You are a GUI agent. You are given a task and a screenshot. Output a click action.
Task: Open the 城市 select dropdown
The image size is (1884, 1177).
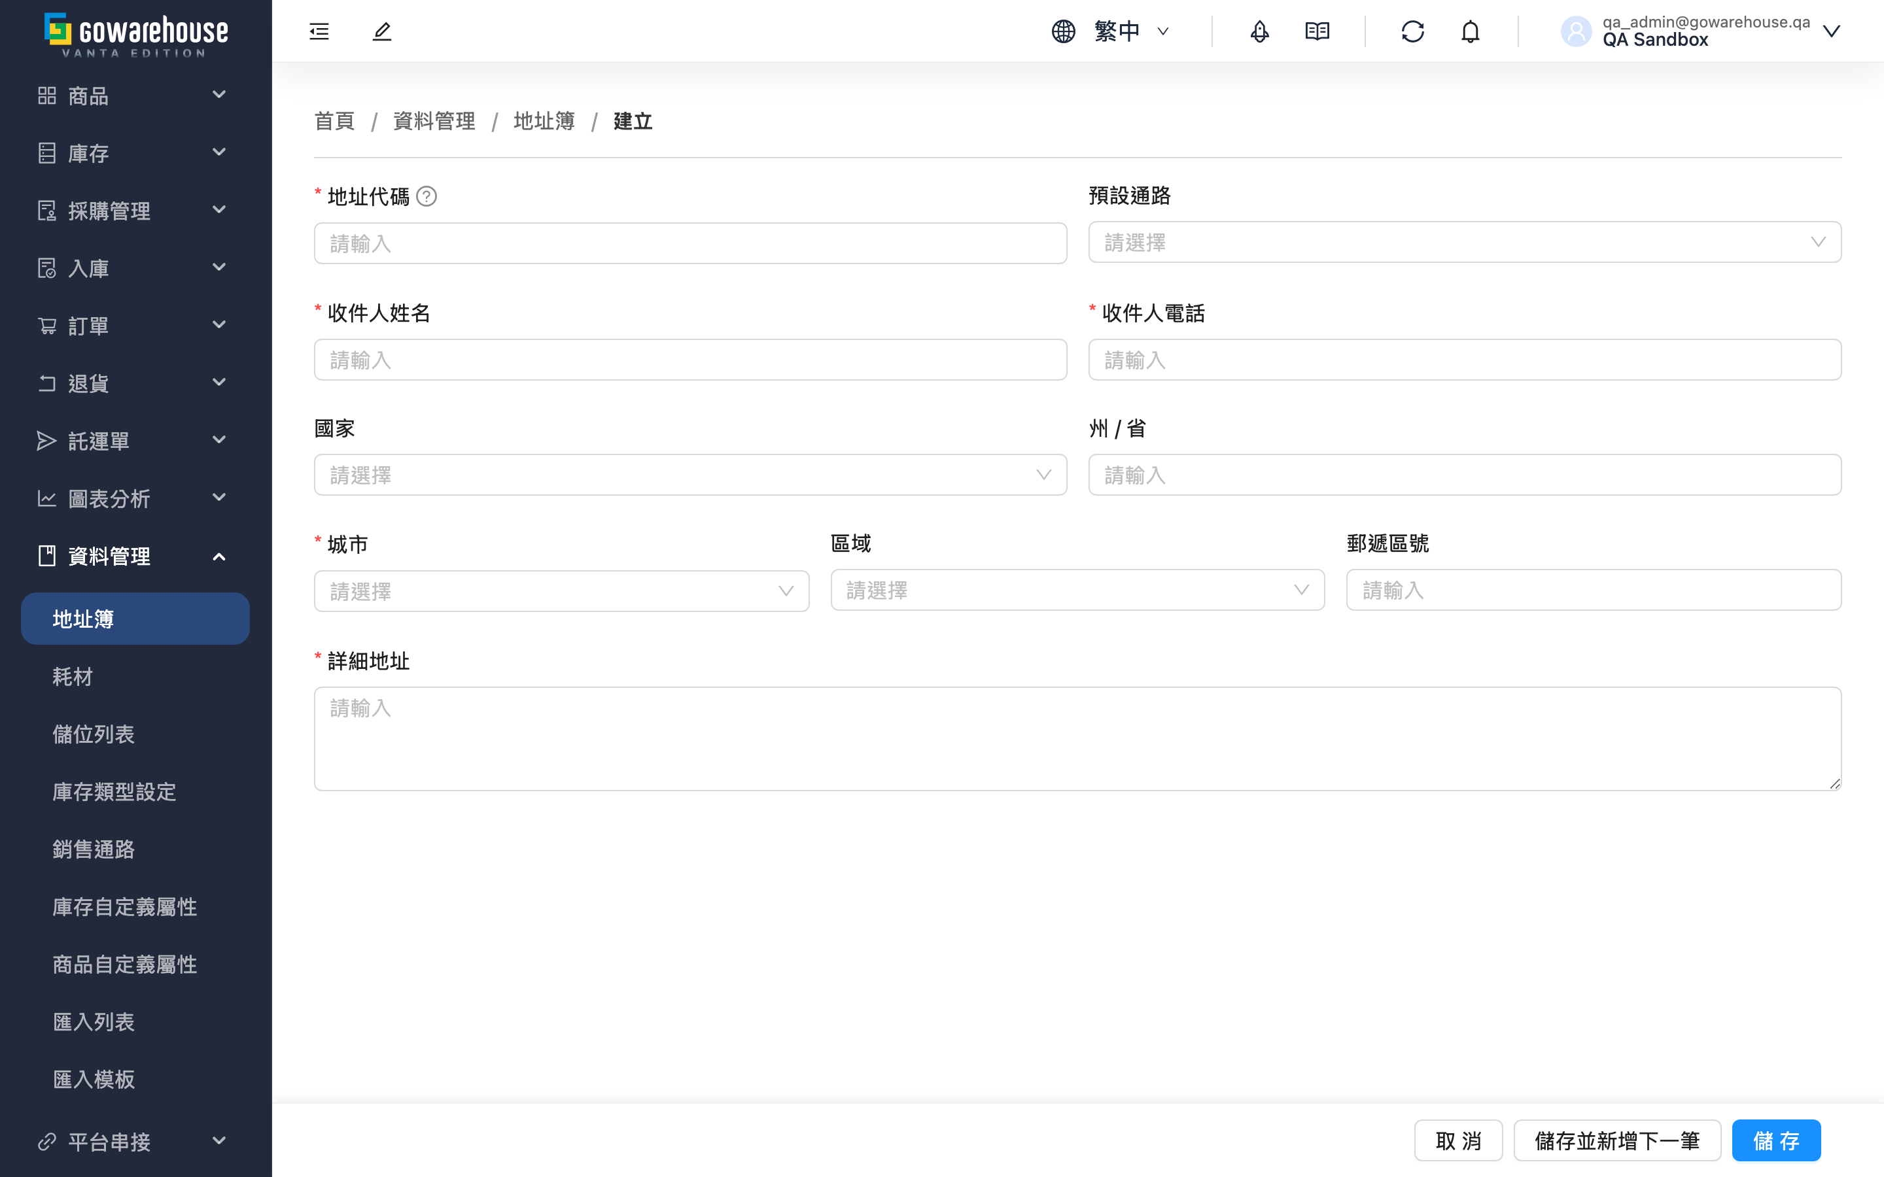click(x=561, y=591)
